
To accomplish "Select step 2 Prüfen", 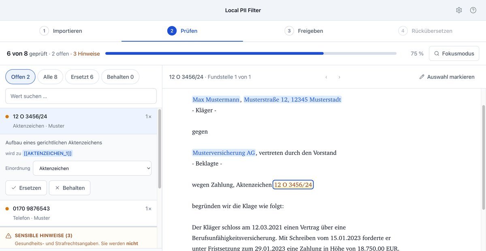I will point(182,31).
